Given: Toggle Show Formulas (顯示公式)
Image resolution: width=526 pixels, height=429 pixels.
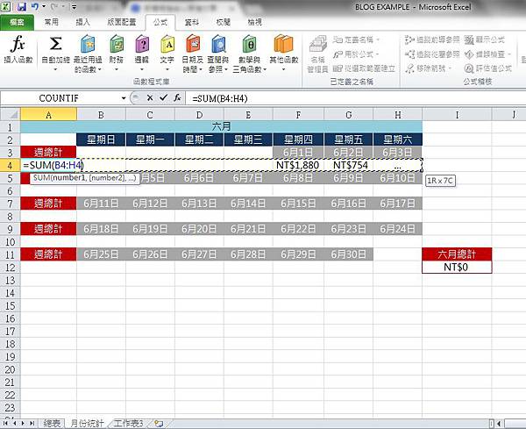Looking at the screenshot, I should (x=485, y=39).
